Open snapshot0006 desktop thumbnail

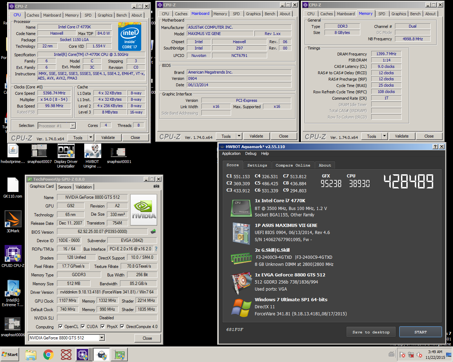[x=13, y=324]
